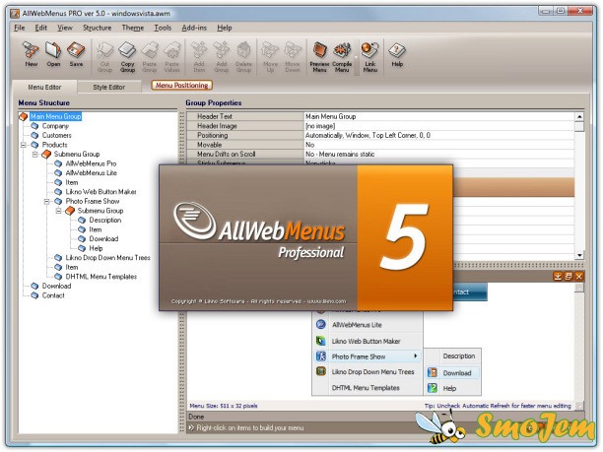Select the Description tree item
This screenshot has height=452, width=603.
tap(105, 221)
